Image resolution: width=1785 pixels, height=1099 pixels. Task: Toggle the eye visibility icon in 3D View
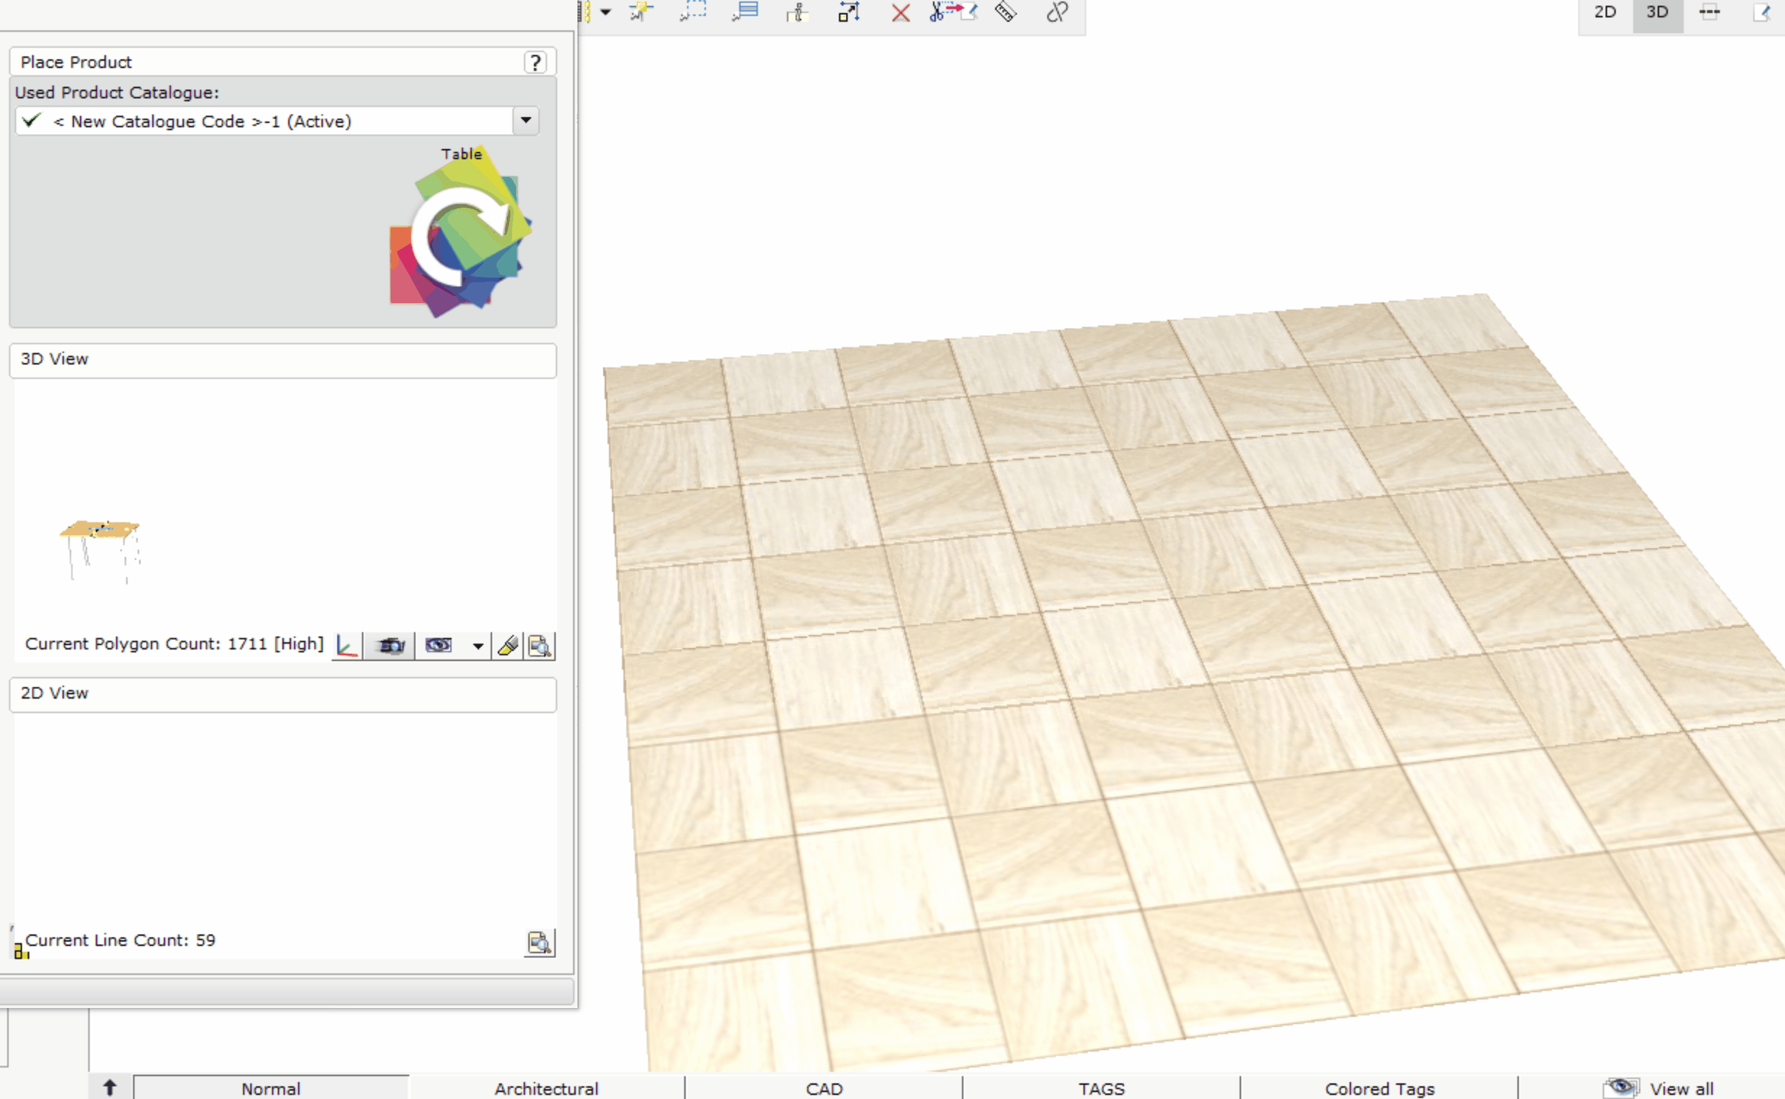pos(439,646)
